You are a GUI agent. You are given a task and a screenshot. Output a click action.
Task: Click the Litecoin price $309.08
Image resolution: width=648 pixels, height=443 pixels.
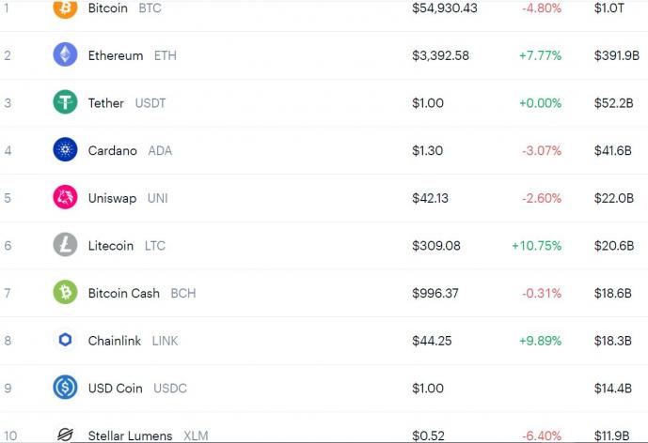coord(436,246)
